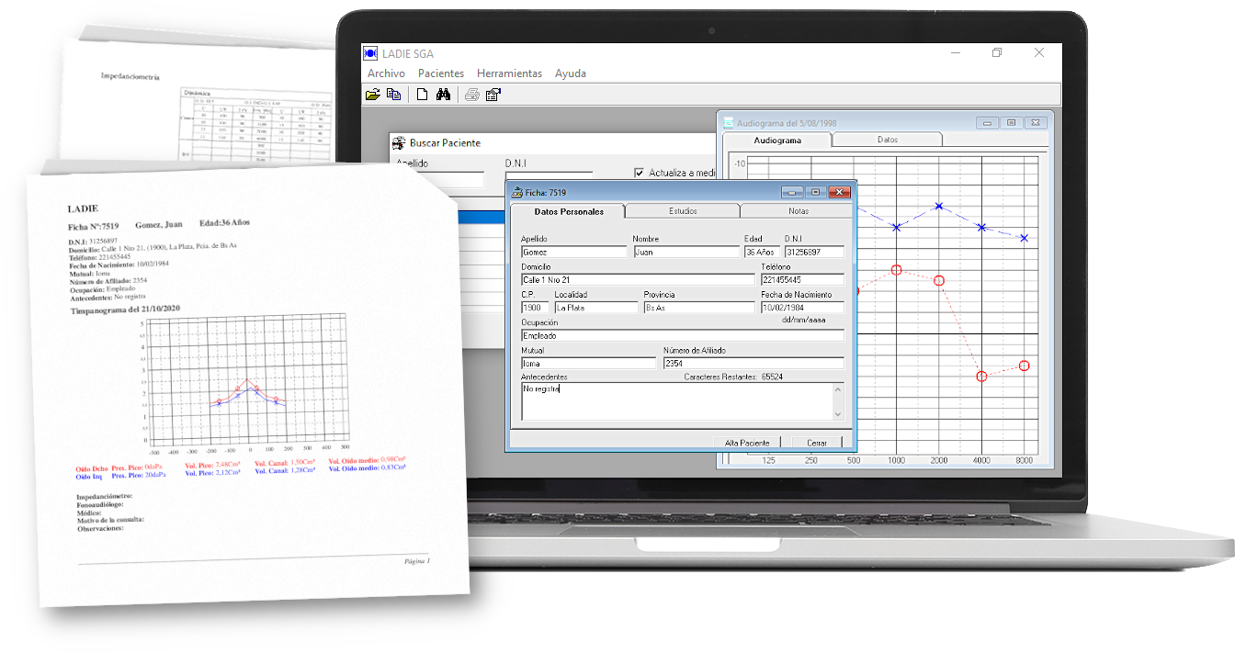Click the Buscar Paciente window icon
The height and width of the screenshot is (653, 1235).
(398, 143)
